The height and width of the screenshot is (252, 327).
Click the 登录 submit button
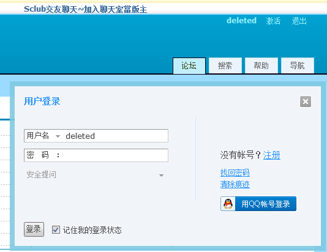coord(34,229)
